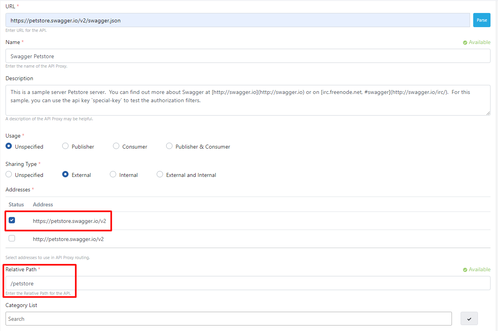Viewport: 498px width, 331px height.
Task: Uncheck the https petstore address checkbox
Action: (12, 221)
